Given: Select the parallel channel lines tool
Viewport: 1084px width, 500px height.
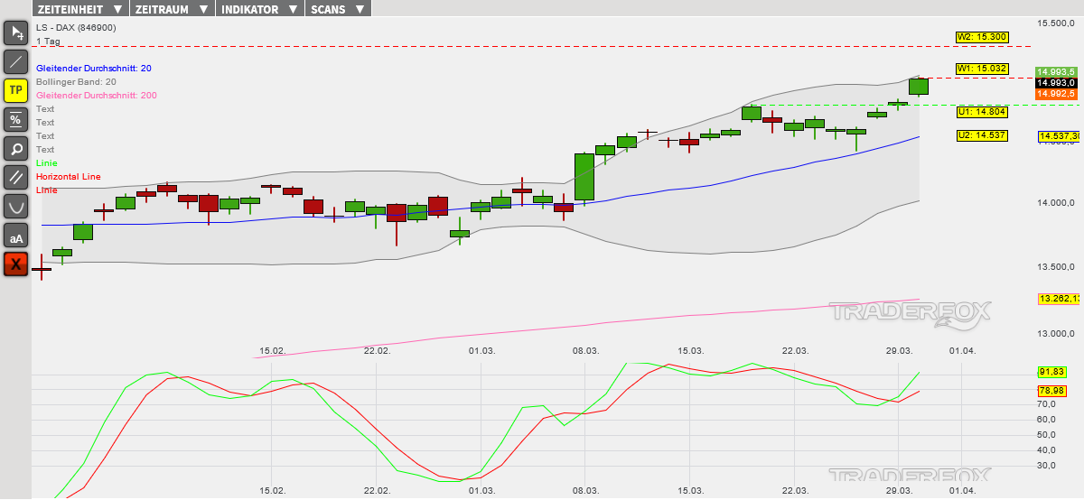Looking at the screenshot, I should 16,177.
